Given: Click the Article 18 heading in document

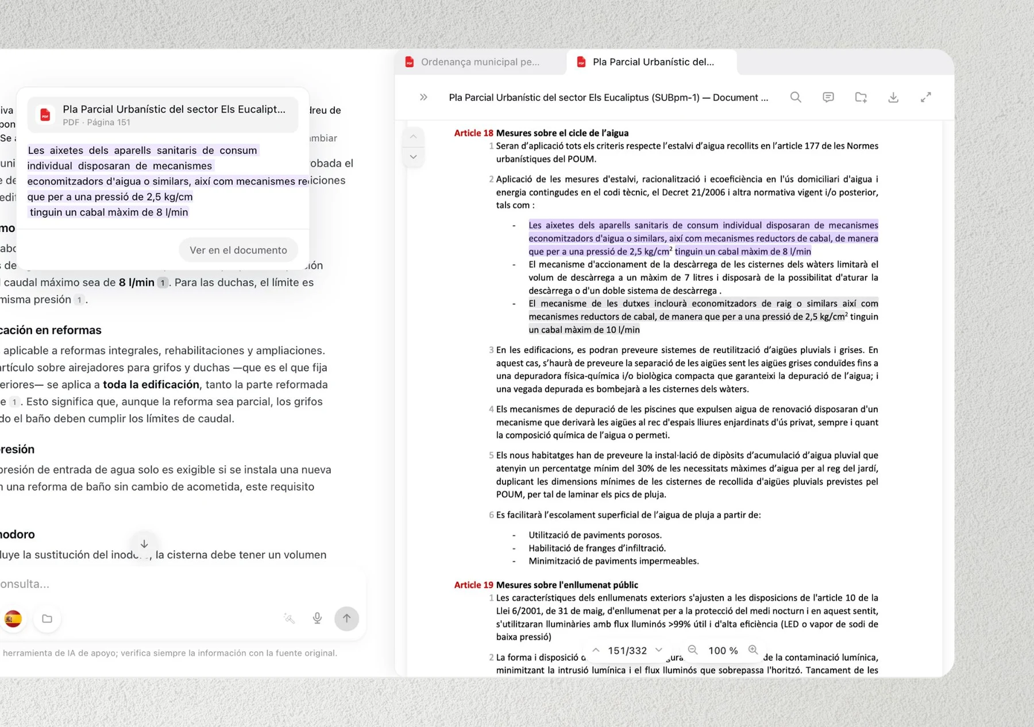Looking at the screenshot, I should (x=541, y=133).
